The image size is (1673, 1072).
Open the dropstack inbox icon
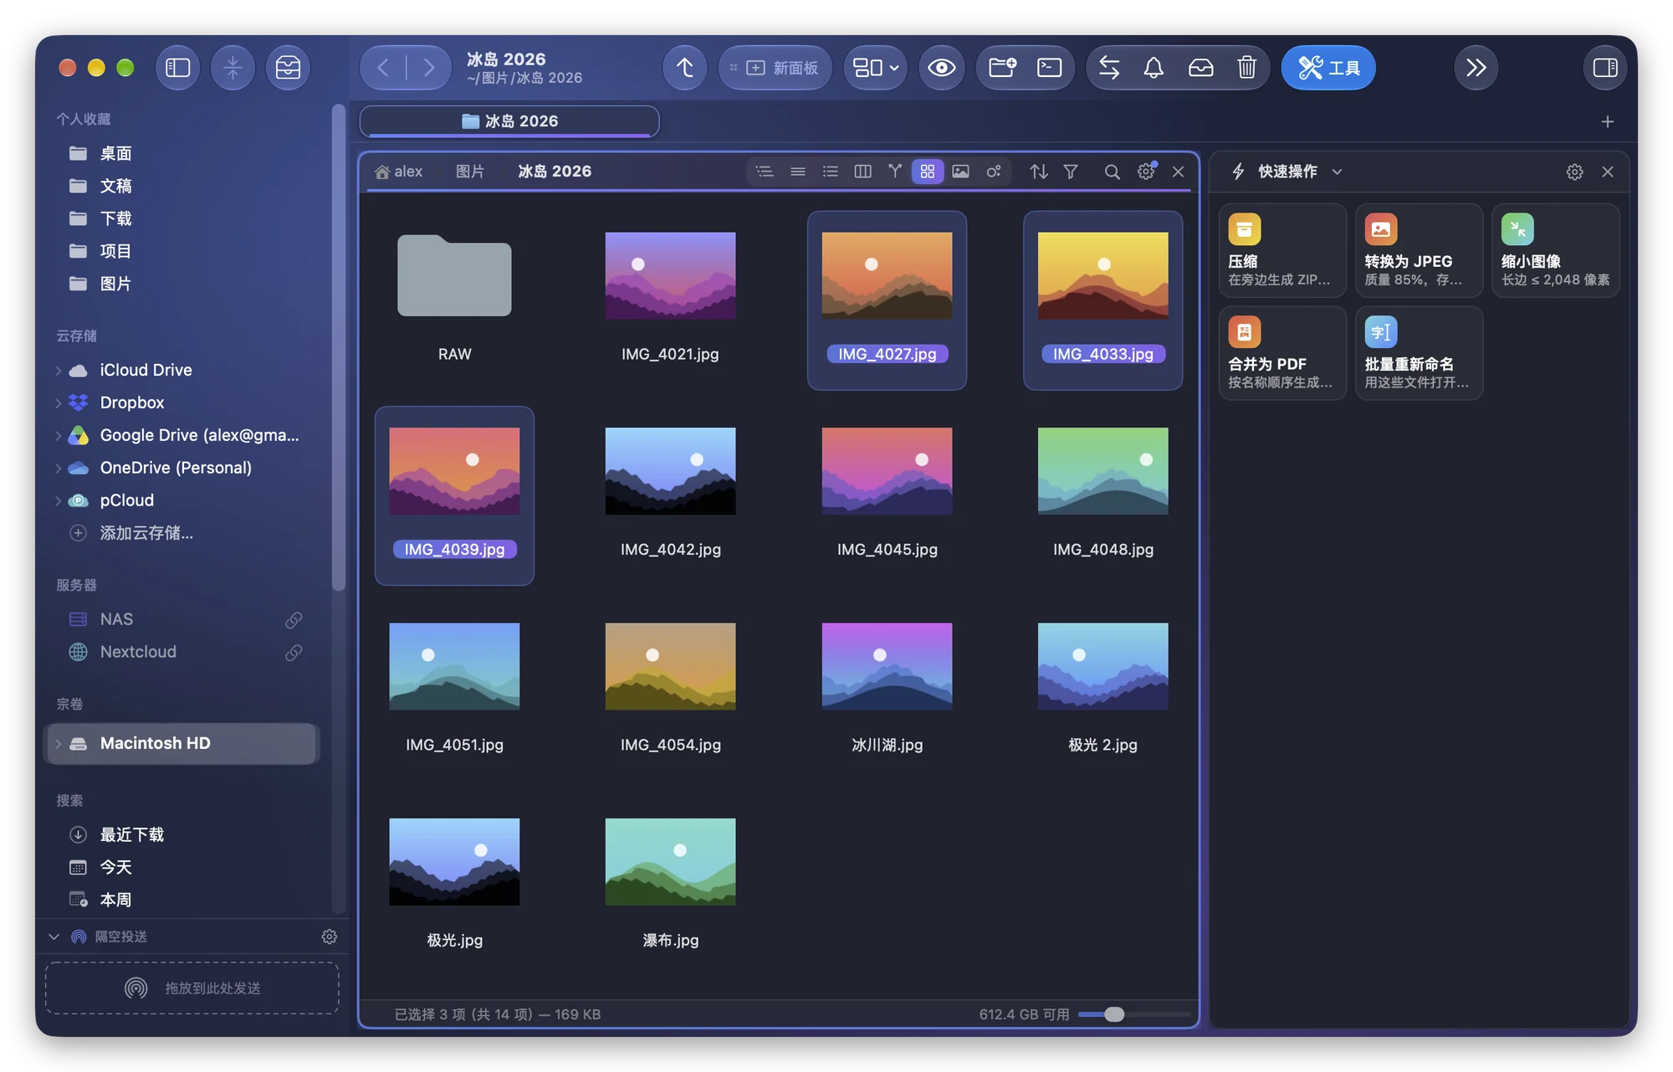click(x=288, y=68)
